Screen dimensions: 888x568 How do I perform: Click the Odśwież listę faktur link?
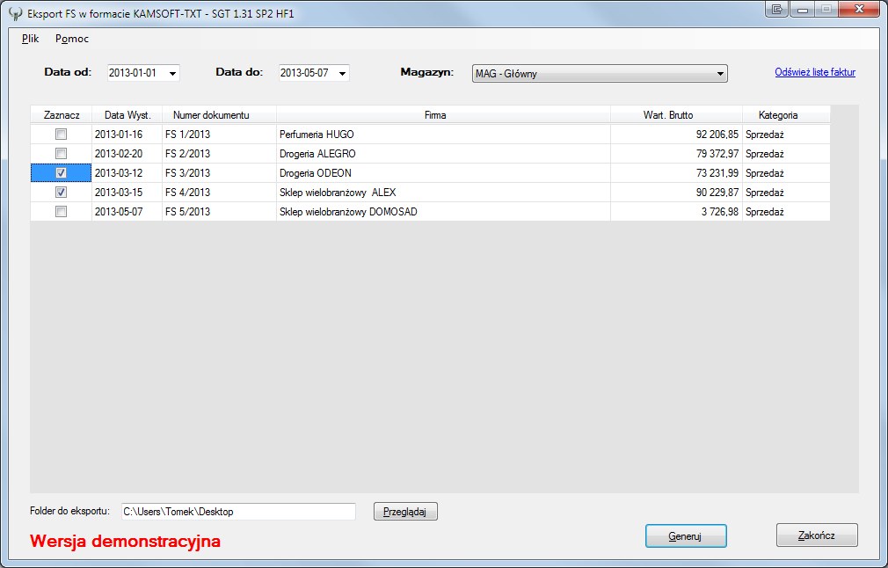[815, 72]
